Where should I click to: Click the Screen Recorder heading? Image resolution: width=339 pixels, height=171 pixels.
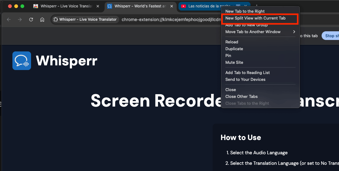(156, 101)
